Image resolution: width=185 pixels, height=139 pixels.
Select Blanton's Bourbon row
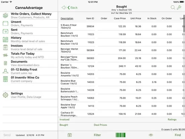[x=122, y=66]
